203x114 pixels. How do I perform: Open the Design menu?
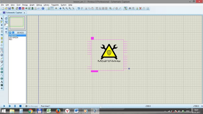pos(25,5)
